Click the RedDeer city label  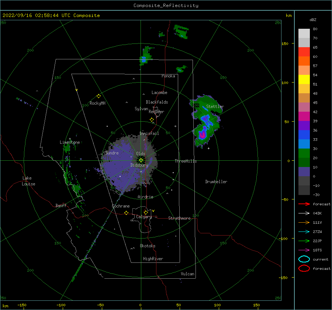tap(156, 112)
